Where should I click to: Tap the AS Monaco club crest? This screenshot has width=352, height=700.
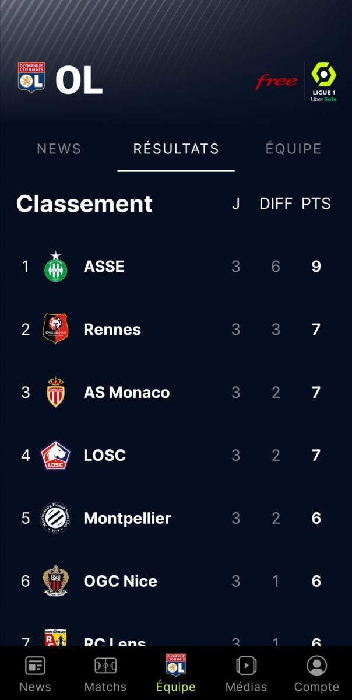[56, 392]
